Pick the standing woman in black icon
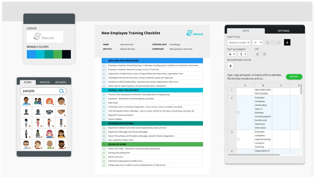315x177 pixels. coord(26,134)
